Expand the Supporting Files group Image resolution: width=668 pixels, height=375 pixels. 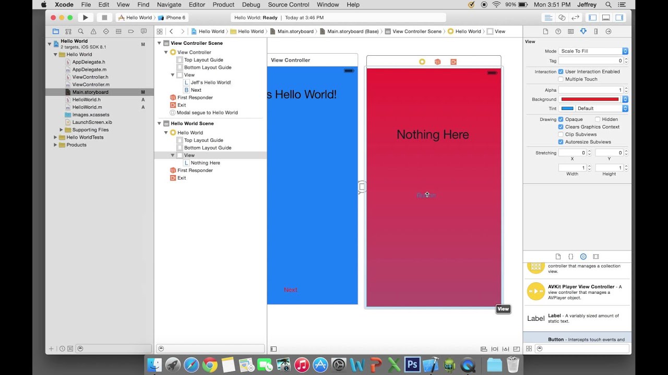(x=61, y=130)
